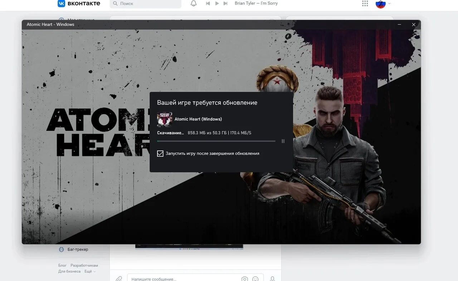Close the Atomic Heart window
The width and height of the screenshot is (458, 281).
pos(414,25)
